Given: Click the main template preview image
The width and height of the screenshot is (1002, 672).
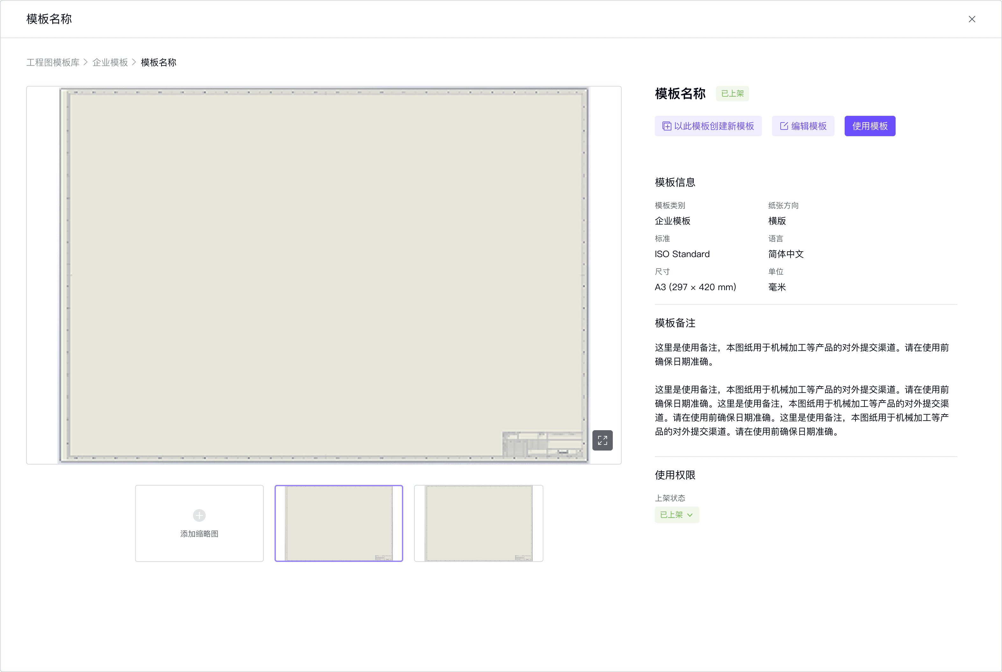Looking at the screenshot, I should click(x=324, y=275).
